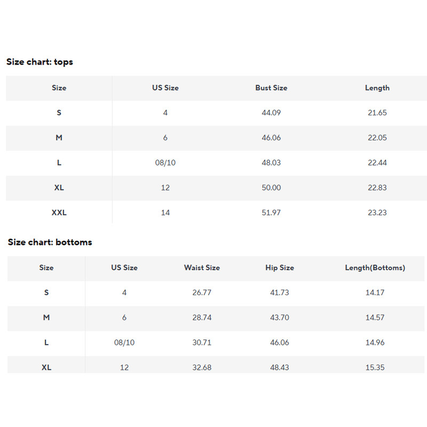Click the Length(Bottoms) column header
Viewport: 427px width, 427px height.
click(375, 268)
